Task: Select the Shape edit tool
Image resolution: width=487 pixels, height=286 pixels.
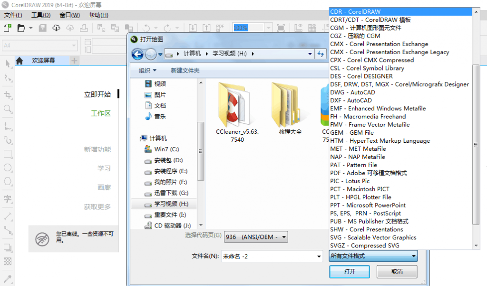Action: click(8, 78)
